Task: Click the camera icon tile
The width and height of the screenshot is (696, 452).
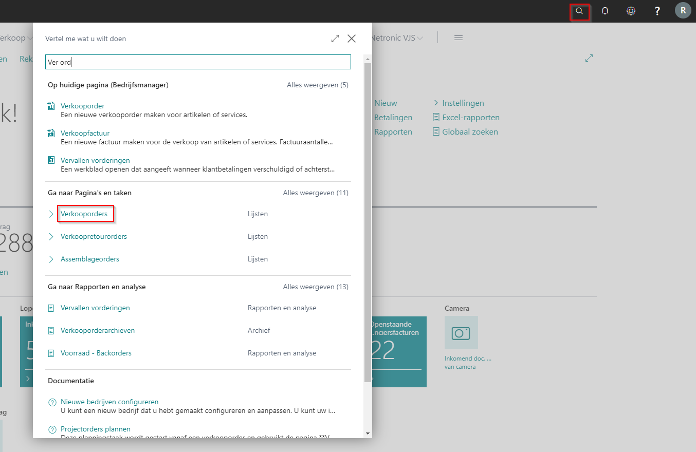Action: point(461,333)
